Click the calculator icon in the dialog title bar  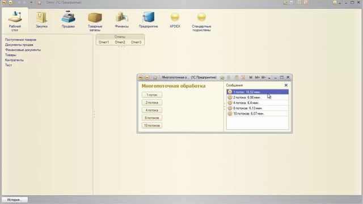click(237, 78)
